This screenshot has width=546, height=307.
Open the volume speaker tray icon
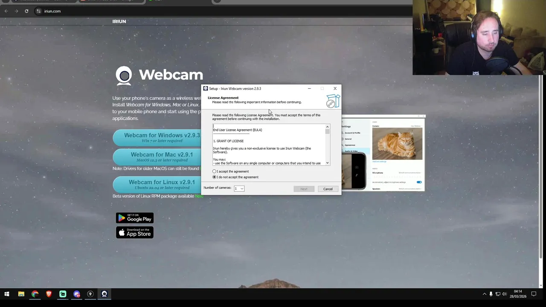coord(505,294)
